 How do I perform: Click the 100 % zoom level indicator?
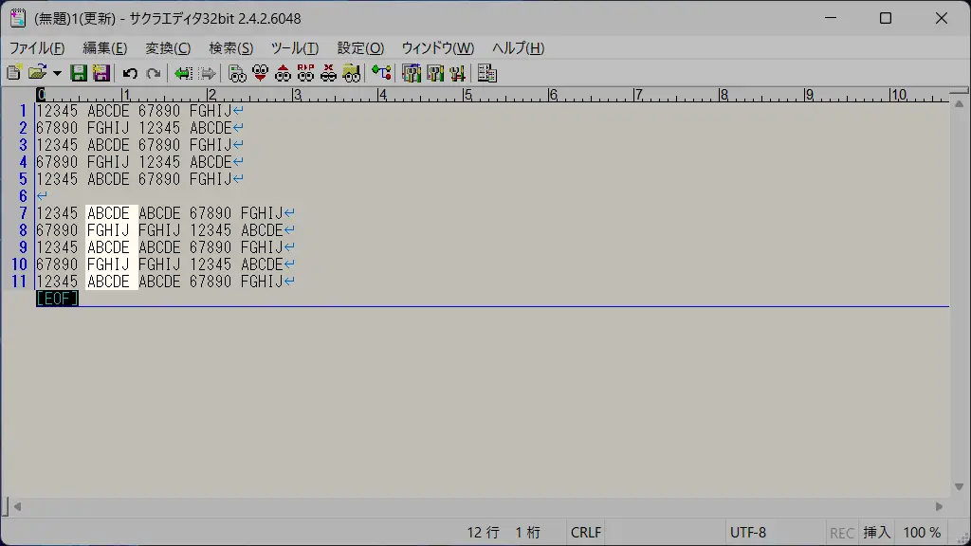tap(922, 533)
